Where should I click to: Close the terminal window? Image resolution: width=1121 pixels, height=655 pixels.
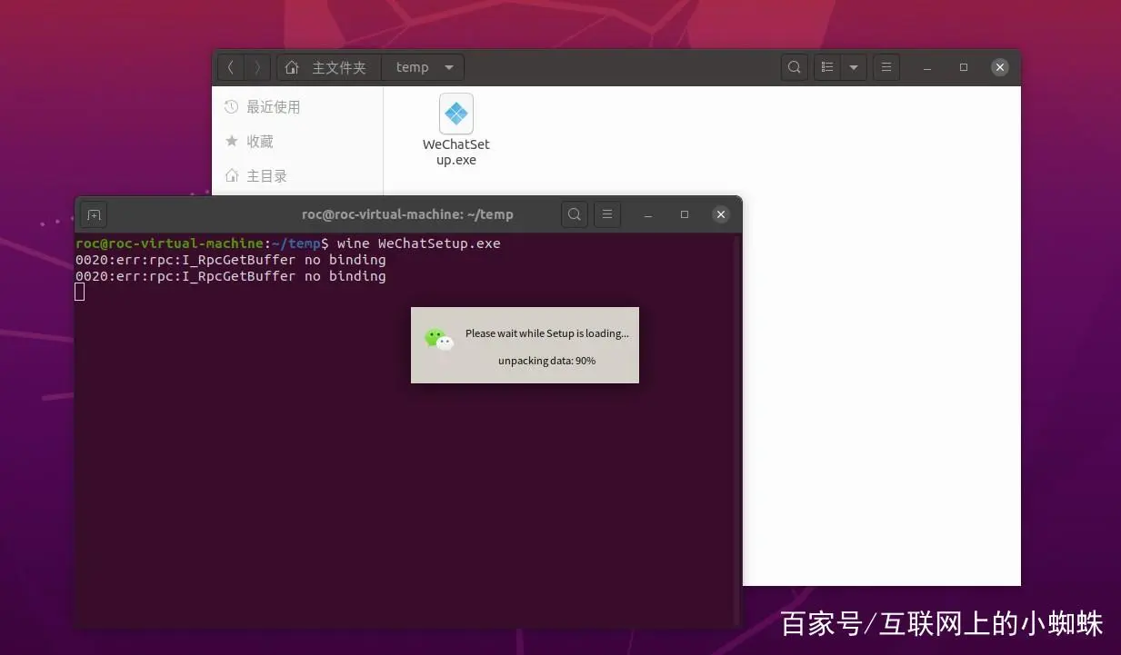721,214
